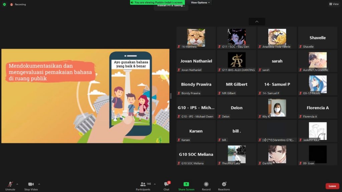Click the green Share Screen icon

click(x=186, y=184)
